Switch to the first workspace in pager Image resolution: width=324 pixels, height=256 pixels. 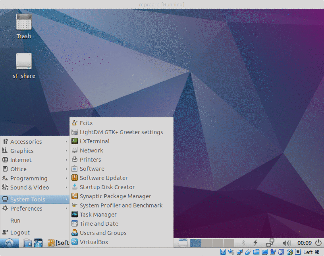[195, 243]
